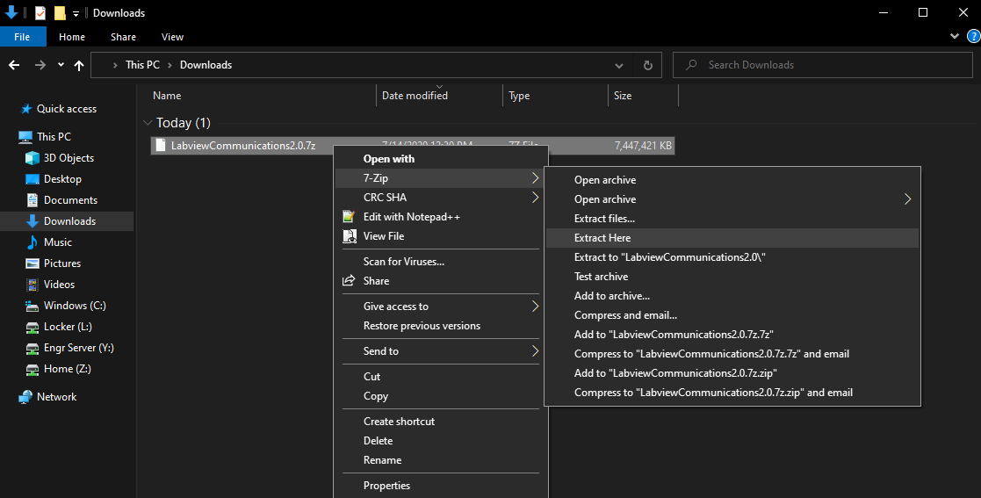This screenshot has width=981, height=498.
Task: Choose Extract Here from 7-Zip menu
Action: tap(602, 238)
